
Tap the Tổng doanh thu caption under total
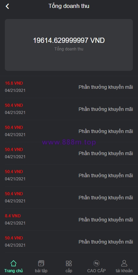[69, 49]
